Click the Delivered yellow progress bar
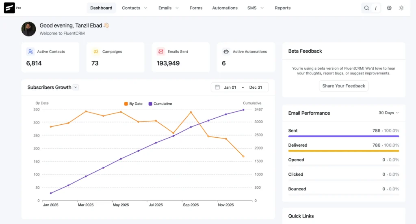Screen dimensions: 416x224 point(344,151)
